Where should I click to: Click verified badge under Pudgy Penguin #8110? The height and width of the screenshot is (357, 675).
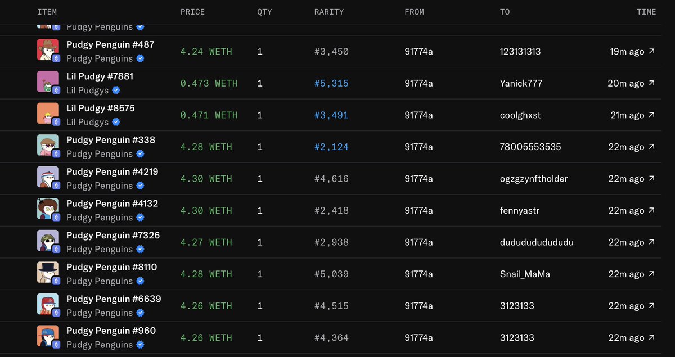[140, 281]
